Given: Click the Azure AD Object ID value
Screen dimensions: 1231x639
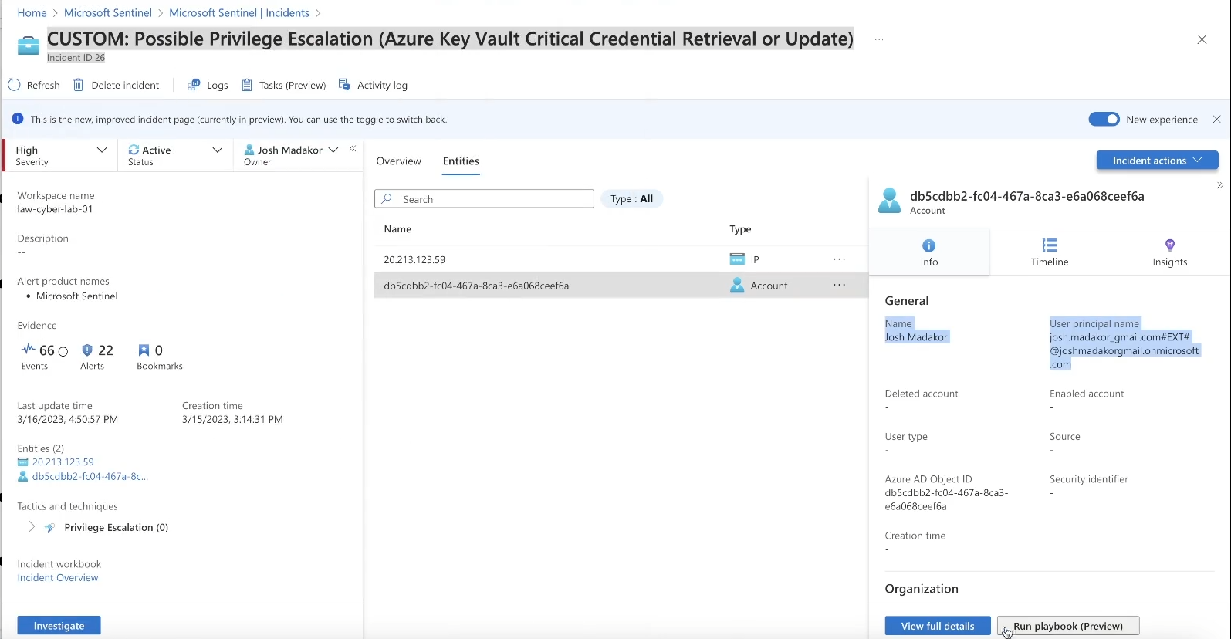Looking at the screenshot, I should coord(947,499).
